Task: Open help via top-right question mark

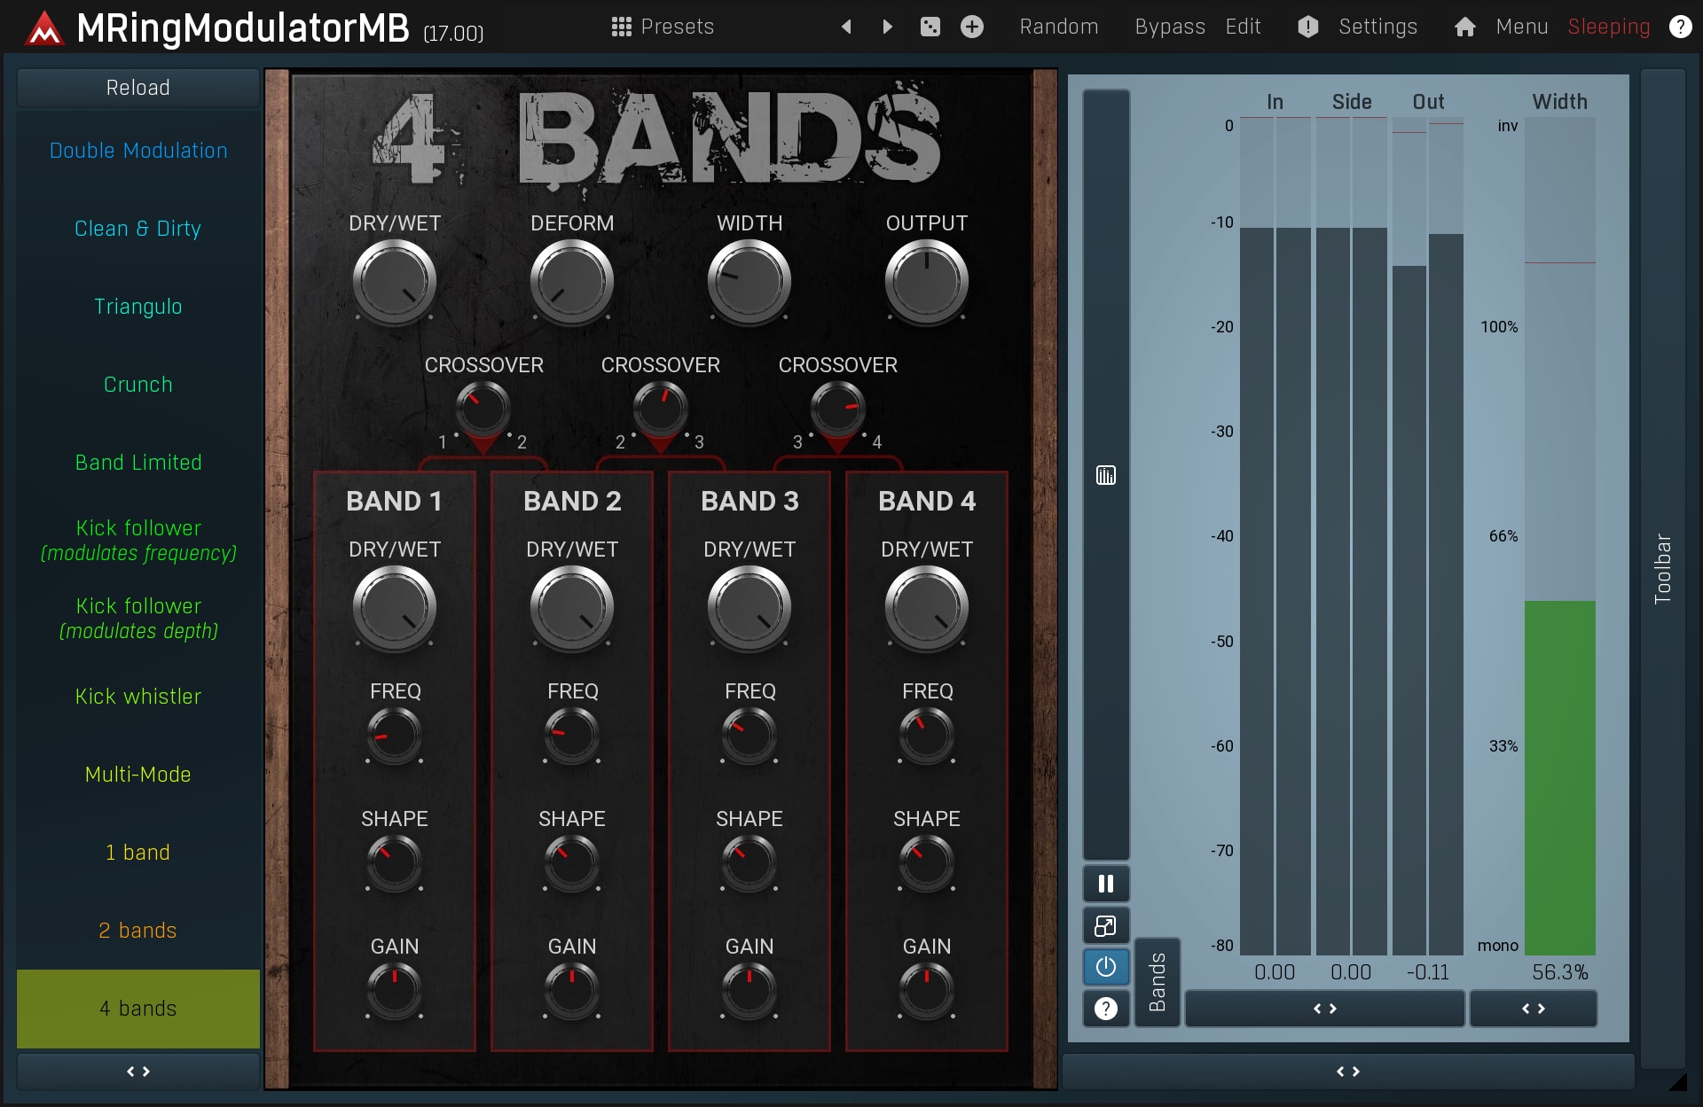Action: pyautogui.click(x=1680, y=27)
